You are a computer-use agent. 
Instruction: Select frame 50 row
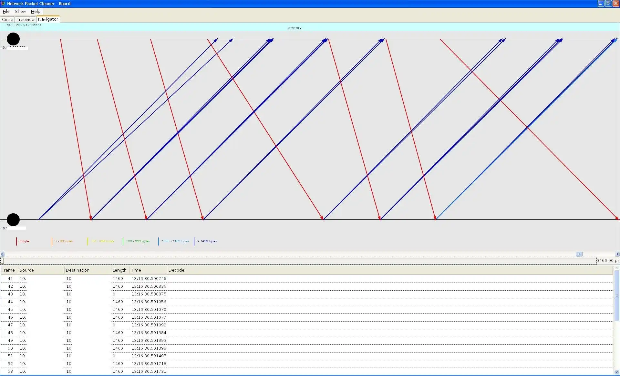(x=306, y=348)
